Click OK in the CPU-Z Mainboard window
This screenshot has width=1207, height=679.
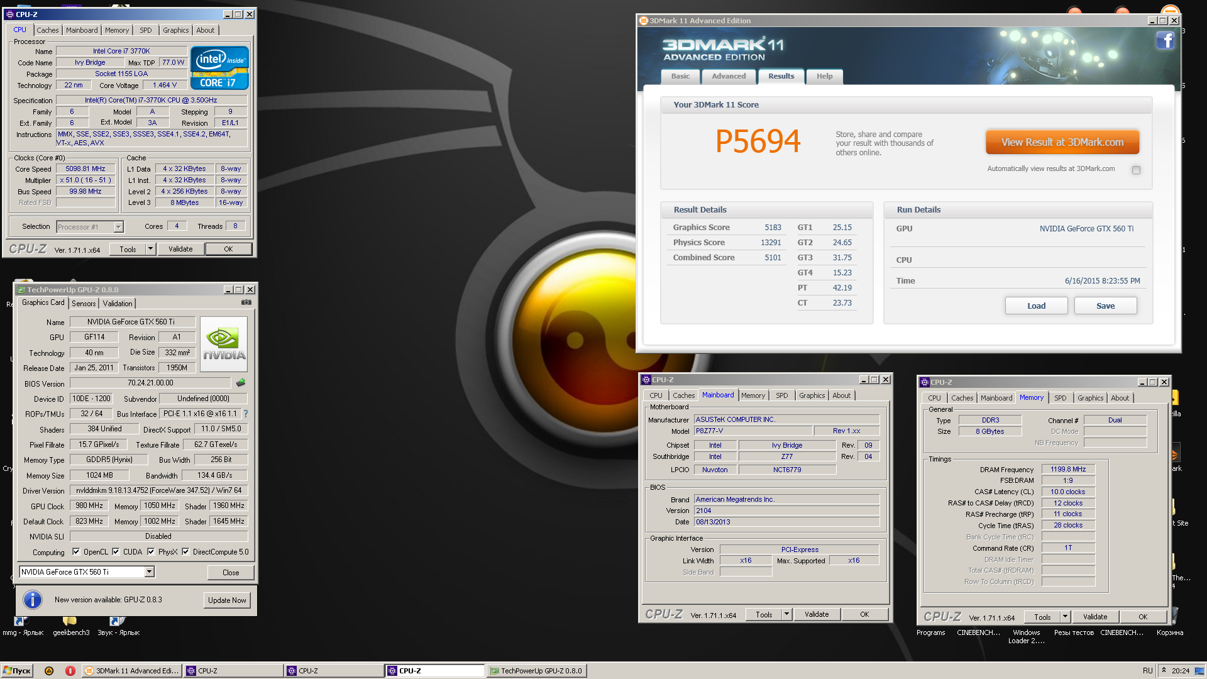click(x=864, y=614)
